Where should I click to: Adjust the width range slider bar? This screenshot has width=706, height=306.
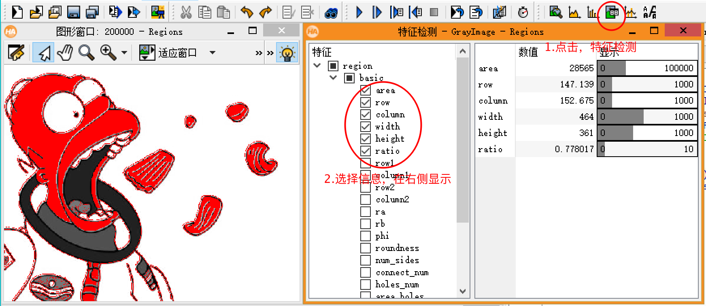coord(647,117)
